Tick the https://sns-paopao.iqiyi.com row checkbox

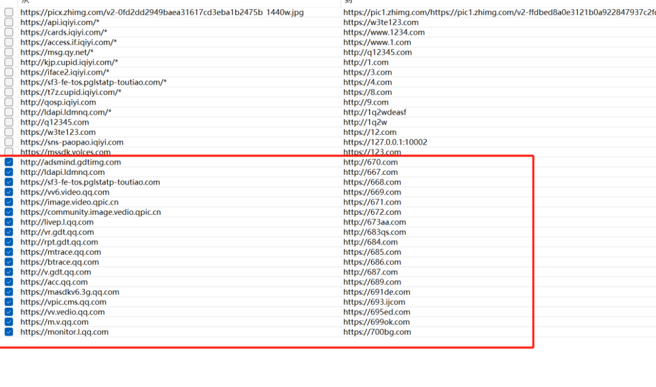coord(9,142)
